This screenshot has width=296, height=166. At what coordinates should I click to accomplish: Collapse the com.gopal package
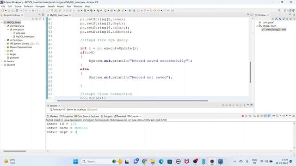8,30
